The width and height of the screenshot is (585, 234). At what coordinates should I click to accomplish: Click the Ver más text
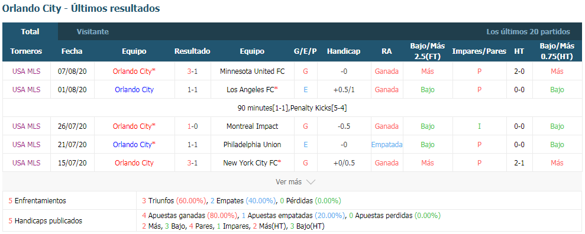(x=289, y=182)
